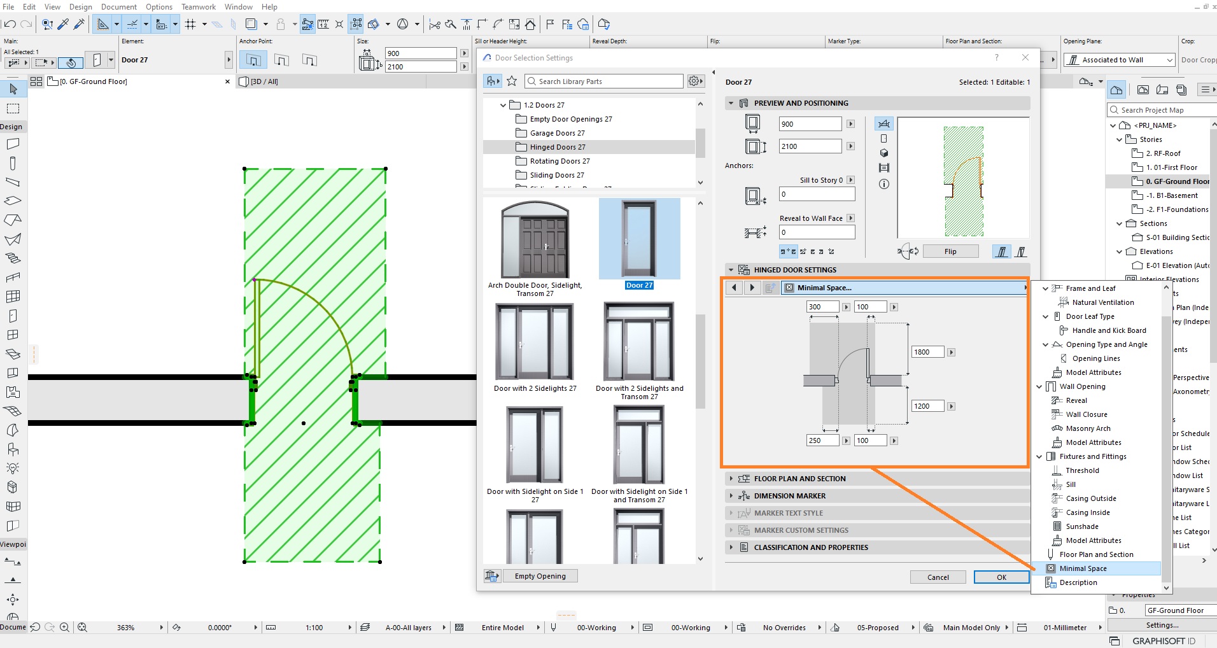Image resolution: width=1217 pixels, height=648 pixels.
Task: Collapse the Preview and Positioning panel
Action: click(731, 103)
